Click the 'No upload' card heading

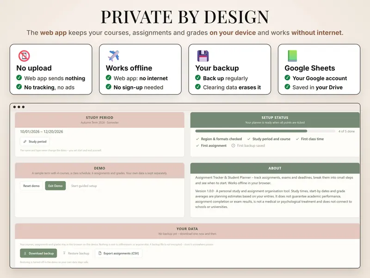(34, 68)
